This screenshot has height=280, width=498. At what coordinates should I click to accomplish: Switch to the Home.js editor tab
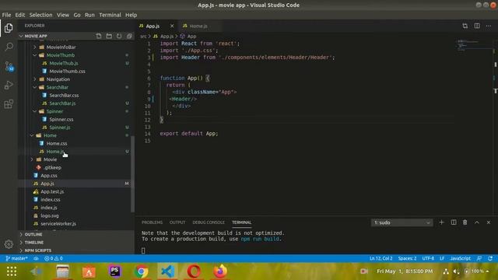198,26
